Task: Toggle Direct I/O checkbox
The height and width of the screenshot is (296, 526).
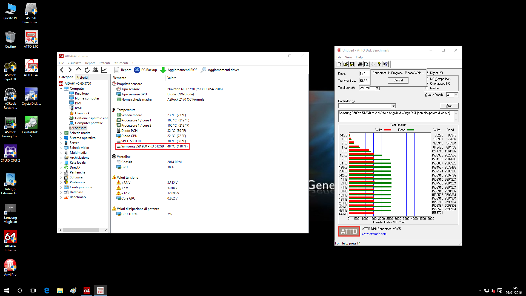Action: [435, 73]
